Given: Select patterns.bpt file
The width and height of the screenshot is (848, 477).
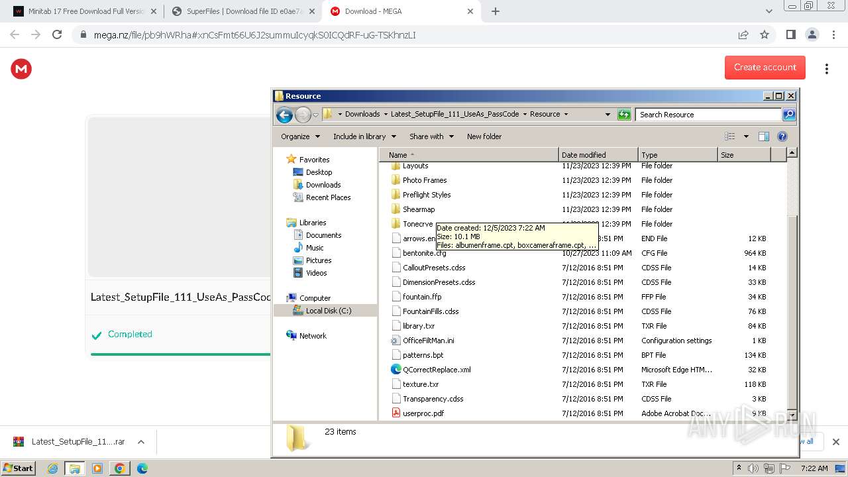Looking at the screenshot, I should click(423, 355).
